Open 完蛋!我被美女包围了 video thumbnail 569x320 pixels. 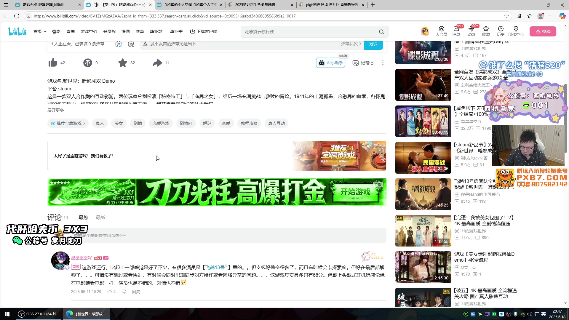pos(423,231)
